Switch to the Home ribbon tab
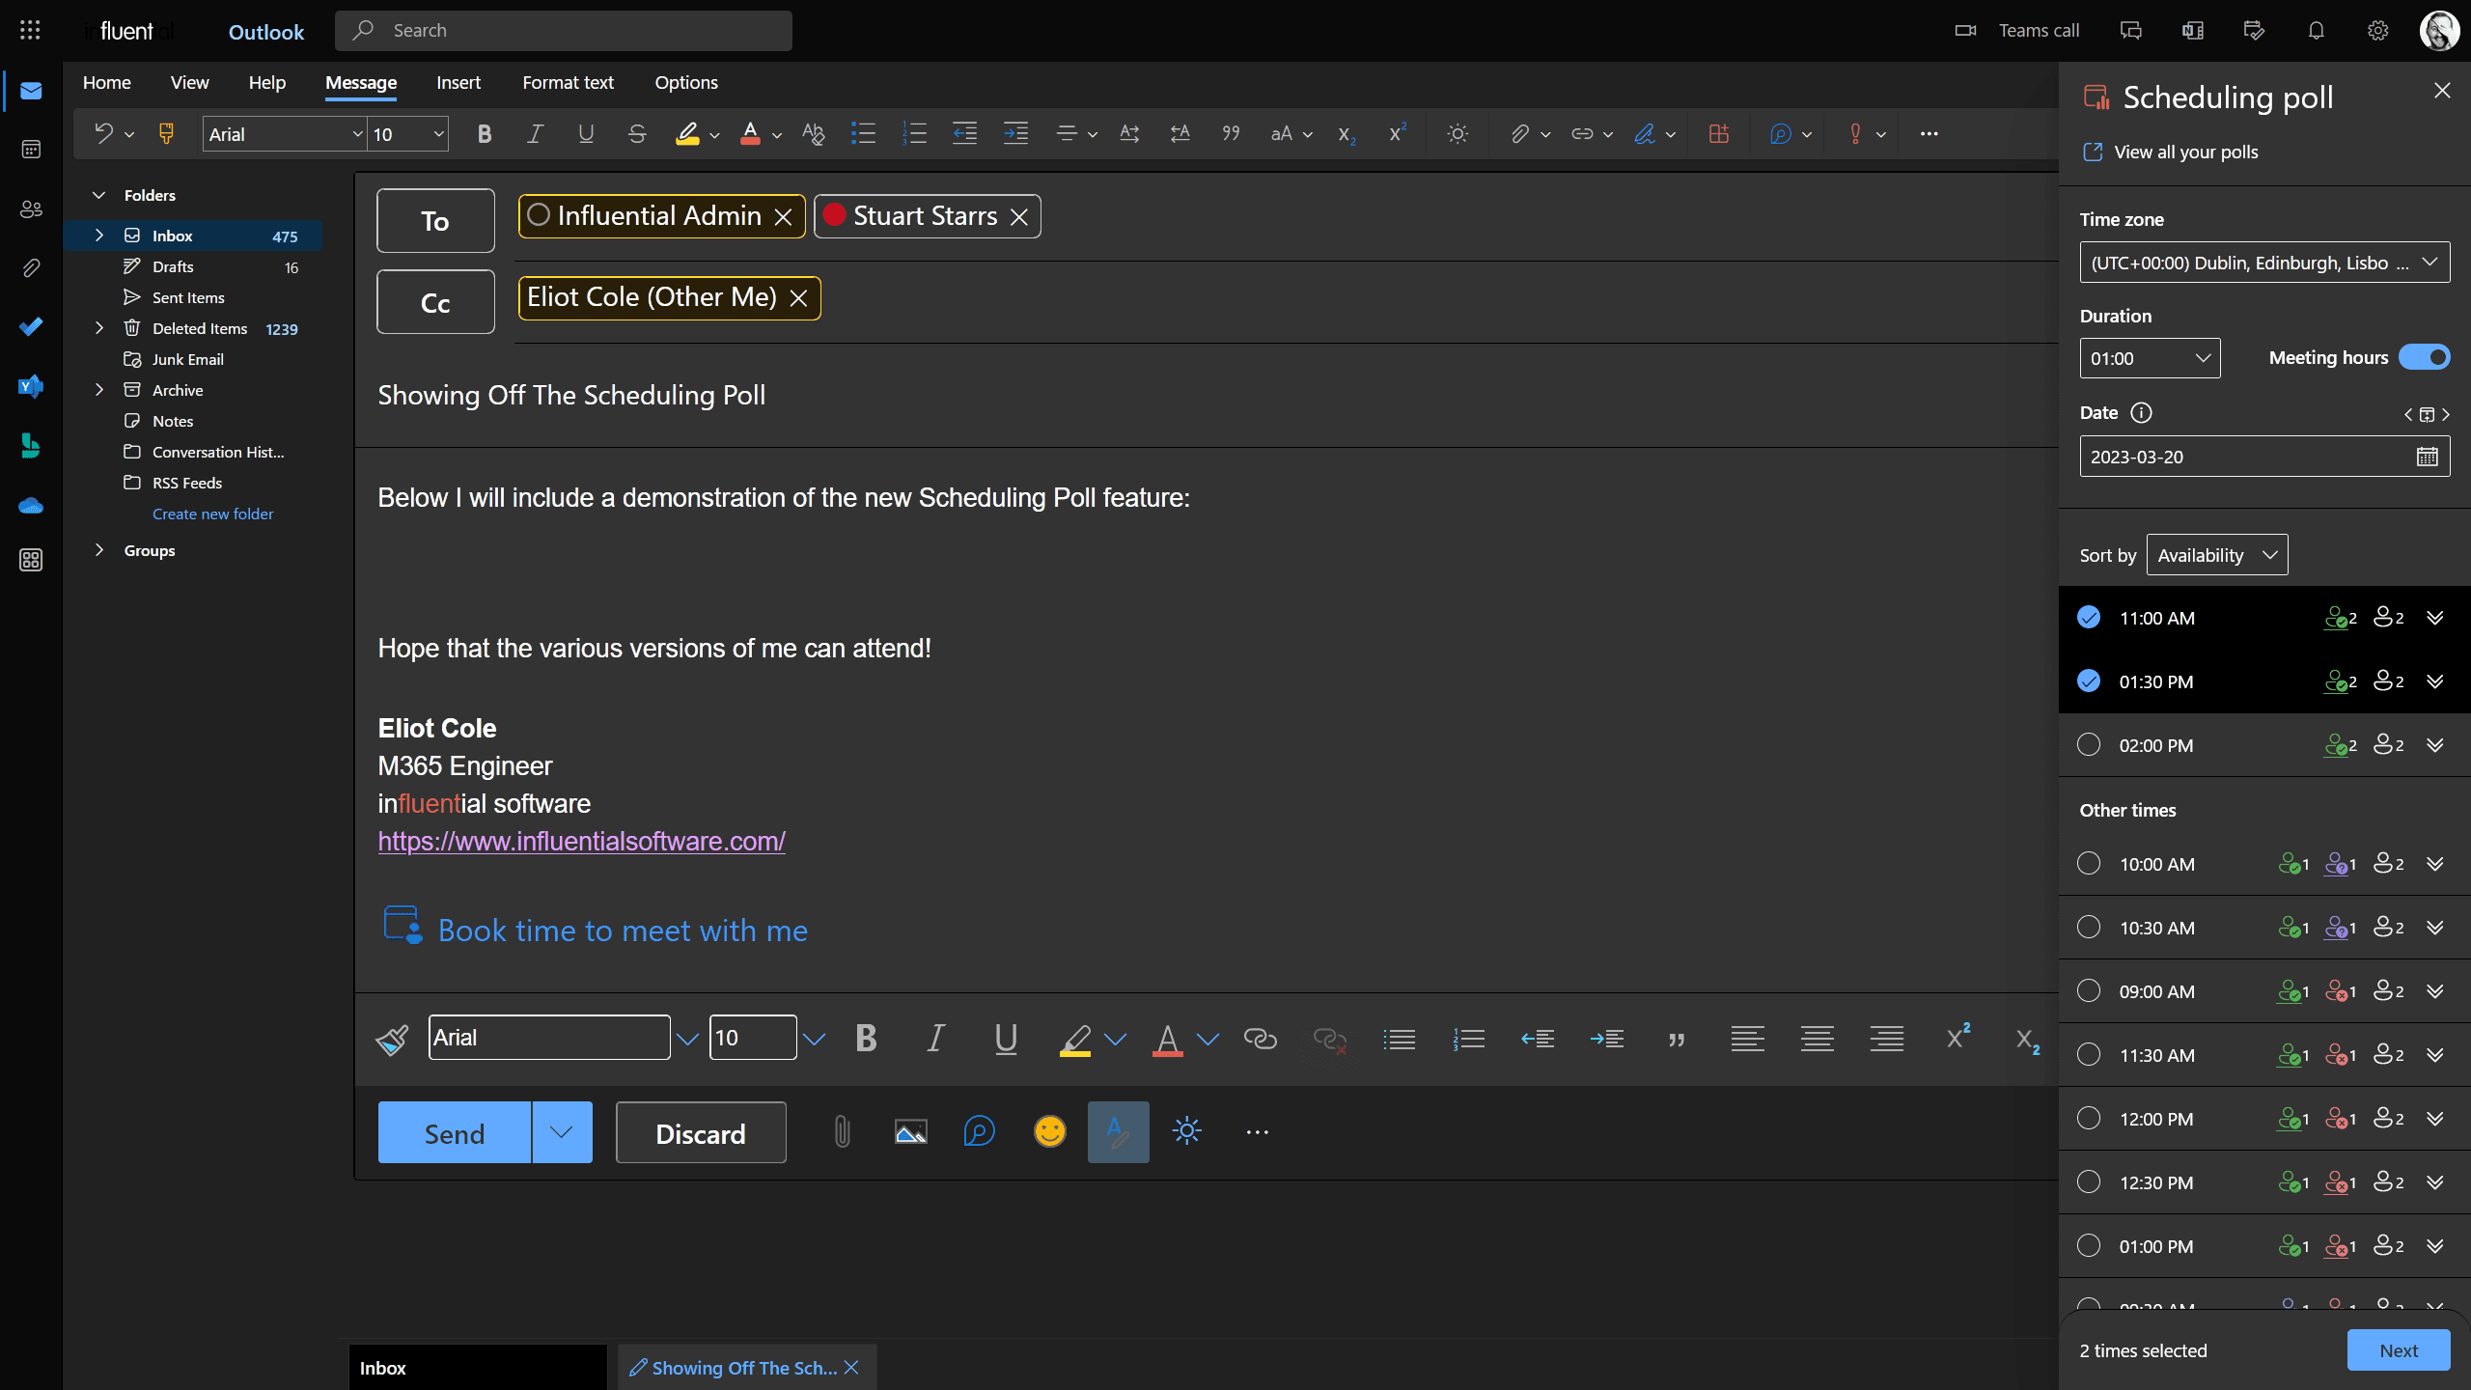Screen dimensions: 2471x1390 pos(107,83)
